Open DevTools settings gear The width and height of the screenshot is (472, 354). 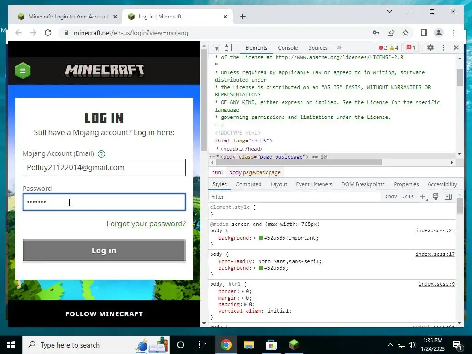[x=431, y=47]
